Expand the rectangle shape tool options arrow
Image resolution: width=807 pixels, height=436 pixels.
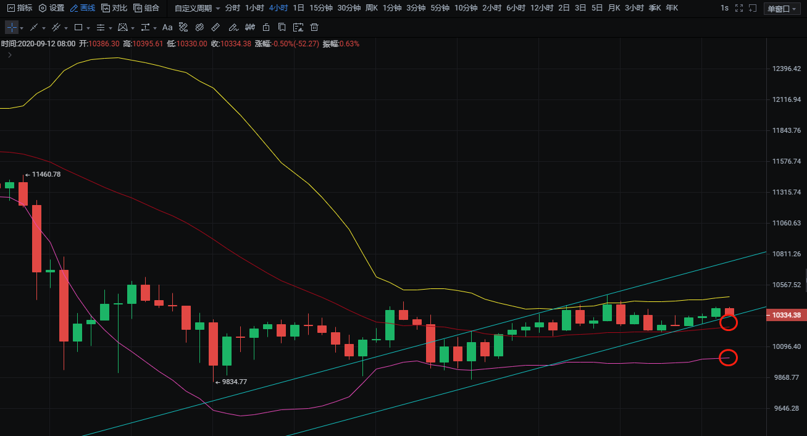point(88,28)
